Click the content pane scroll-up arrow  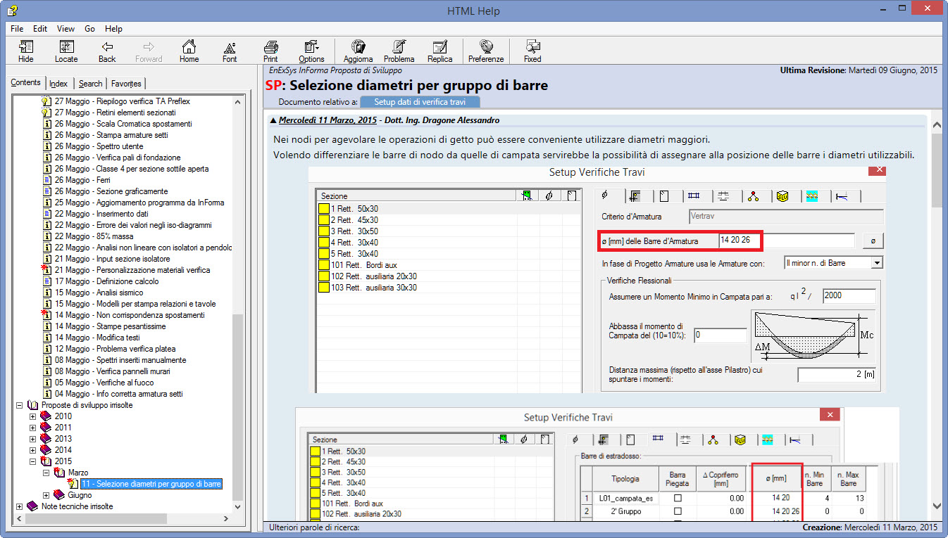coord(937,125)
